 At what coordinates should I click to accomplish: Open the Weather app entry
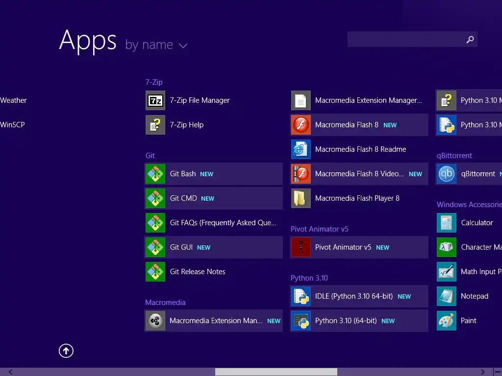13,100
